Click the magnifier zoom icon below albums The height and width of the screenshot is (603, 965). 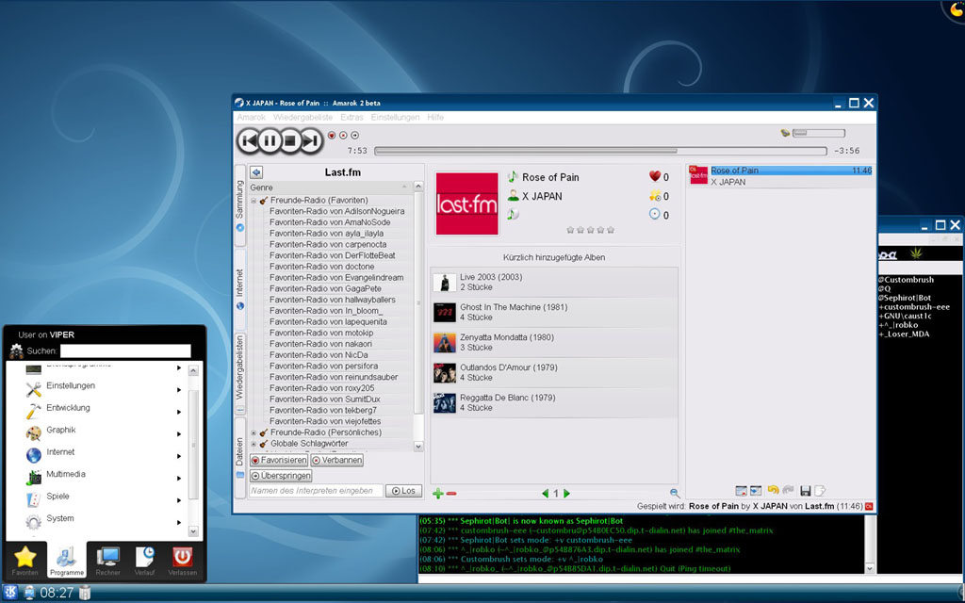click(x=675, y=494)
